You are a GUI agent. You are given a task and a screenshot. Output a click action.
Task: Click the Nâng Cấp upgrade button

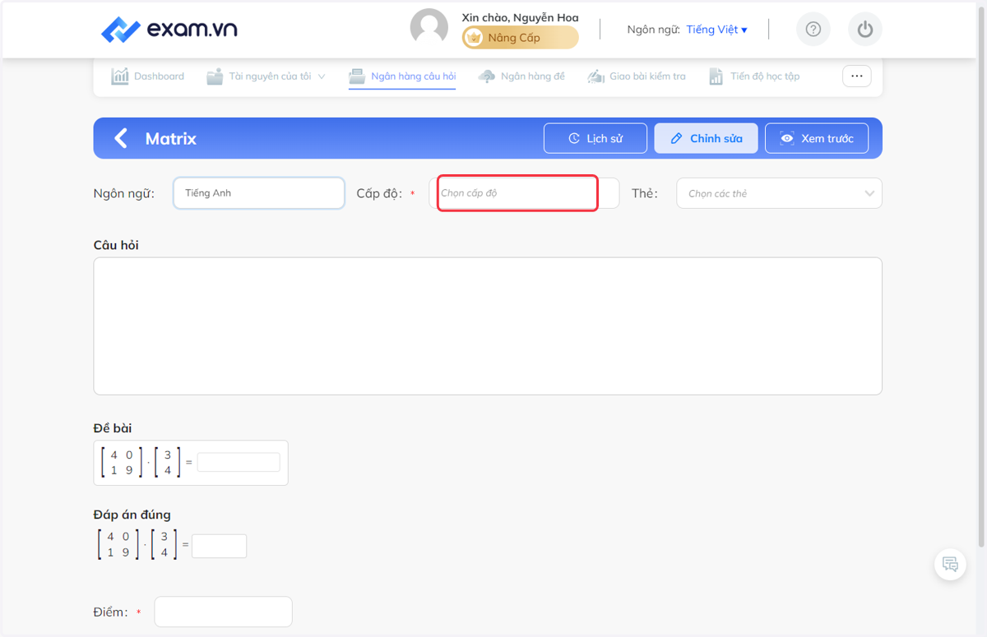pos(520,38)
